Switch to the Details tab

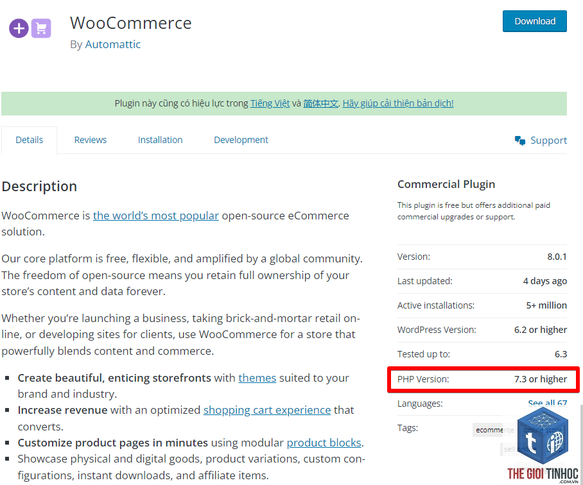point(30,140)
